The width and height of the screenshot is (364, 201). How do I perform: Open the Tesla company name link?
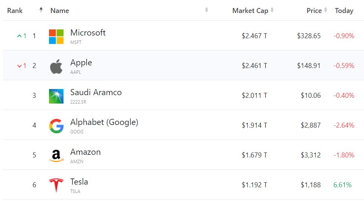[x=79, y=182]
